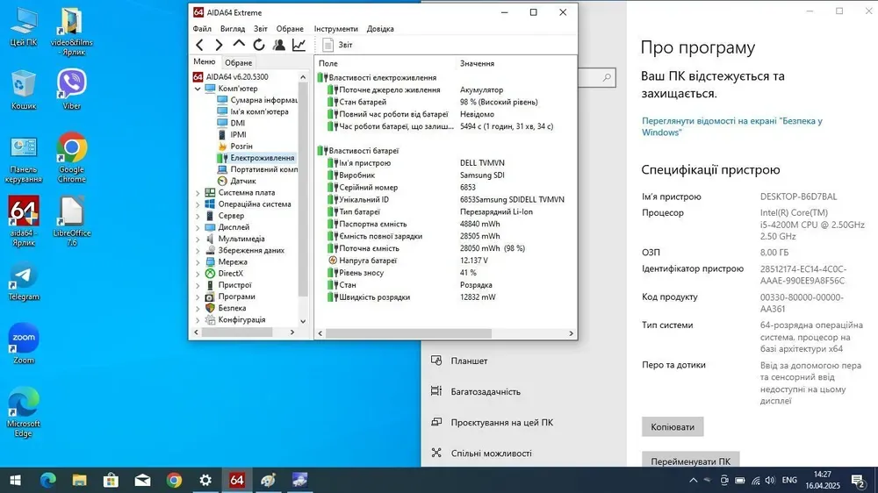This screenshot has width=878, height=493.
Task: Click the AIDA64 icon in the taskbar
Action: [x=236, y=480]
